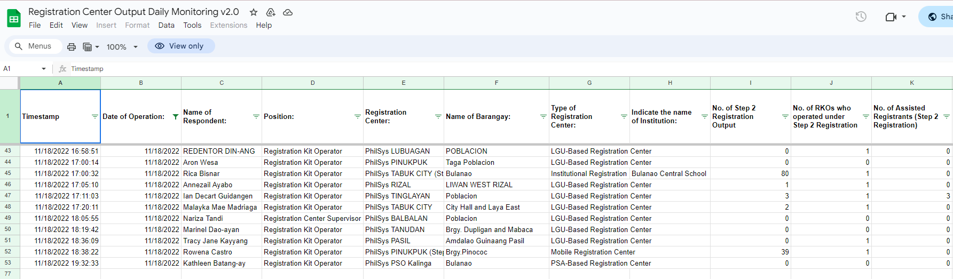Click cell Bulanao Central School
The image size is (953, 279).
pos(670,173)
